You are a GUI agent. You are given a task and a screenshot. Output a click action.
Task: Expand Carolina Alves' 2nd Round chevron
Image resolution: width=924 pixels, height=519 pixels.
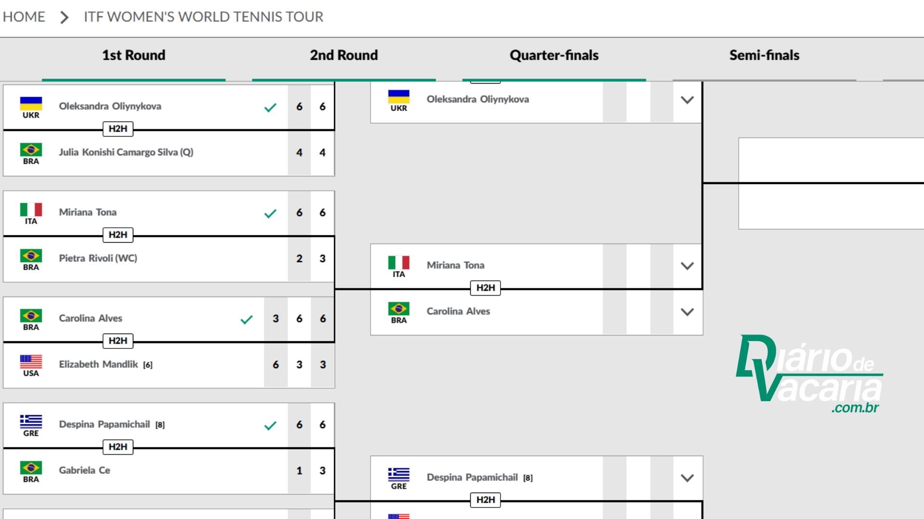click(687, 312)
